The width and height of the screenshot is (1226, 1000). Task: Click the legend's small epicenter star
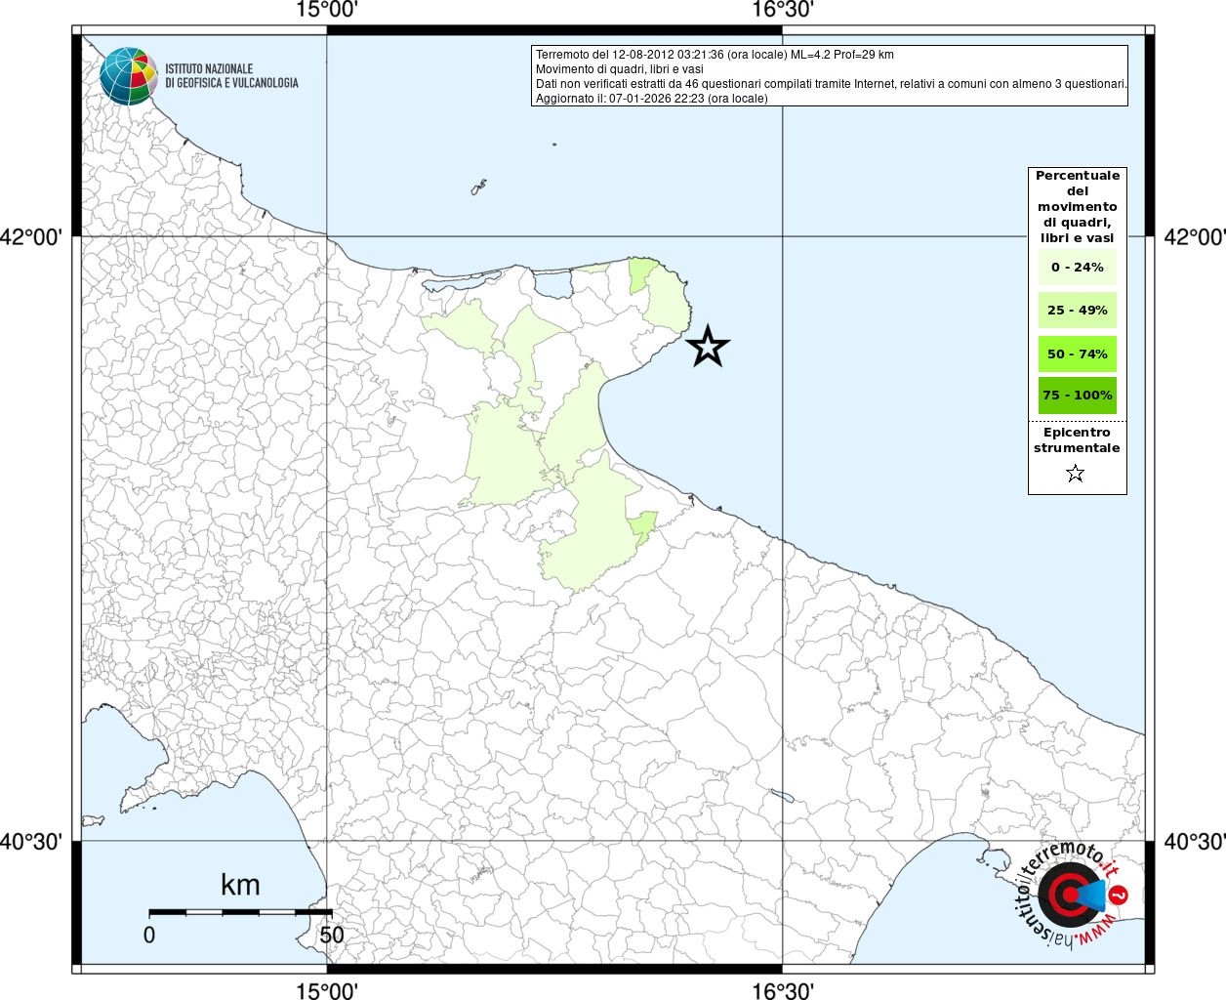(1076, 474)
